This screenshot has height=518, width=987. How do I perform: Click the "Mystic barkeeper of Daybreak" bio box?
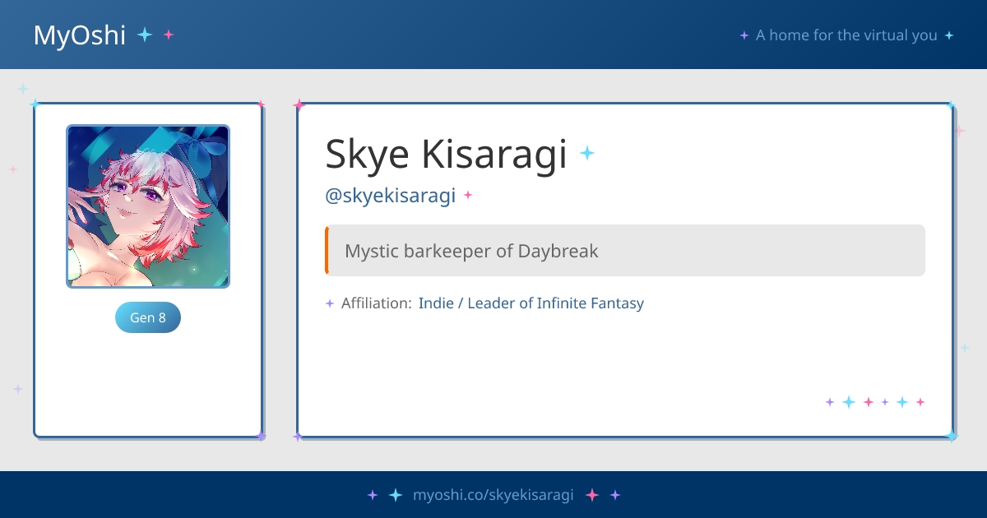[x=625, y=251]
